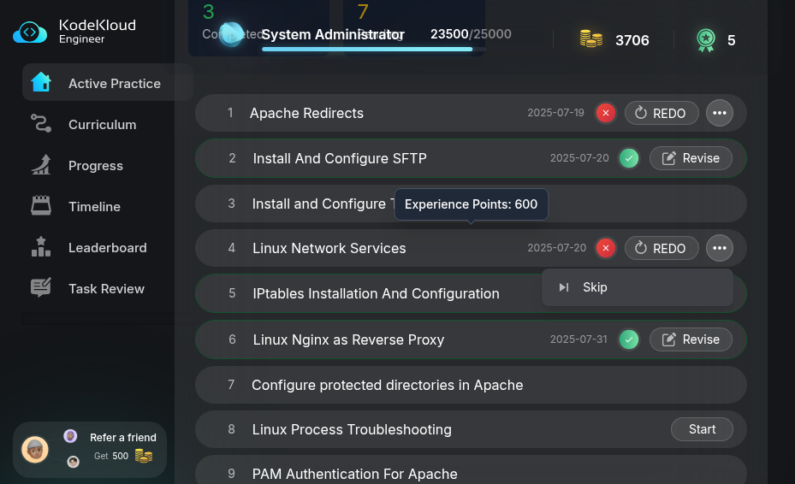The width and height of the screenshot is (795, 484).
Task: Click the green badge icon beside 5
Action: point(705,39)
